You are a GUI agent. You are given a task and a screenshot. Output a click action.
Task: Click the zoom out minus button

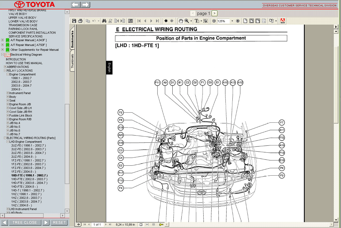tap(214, 21)
